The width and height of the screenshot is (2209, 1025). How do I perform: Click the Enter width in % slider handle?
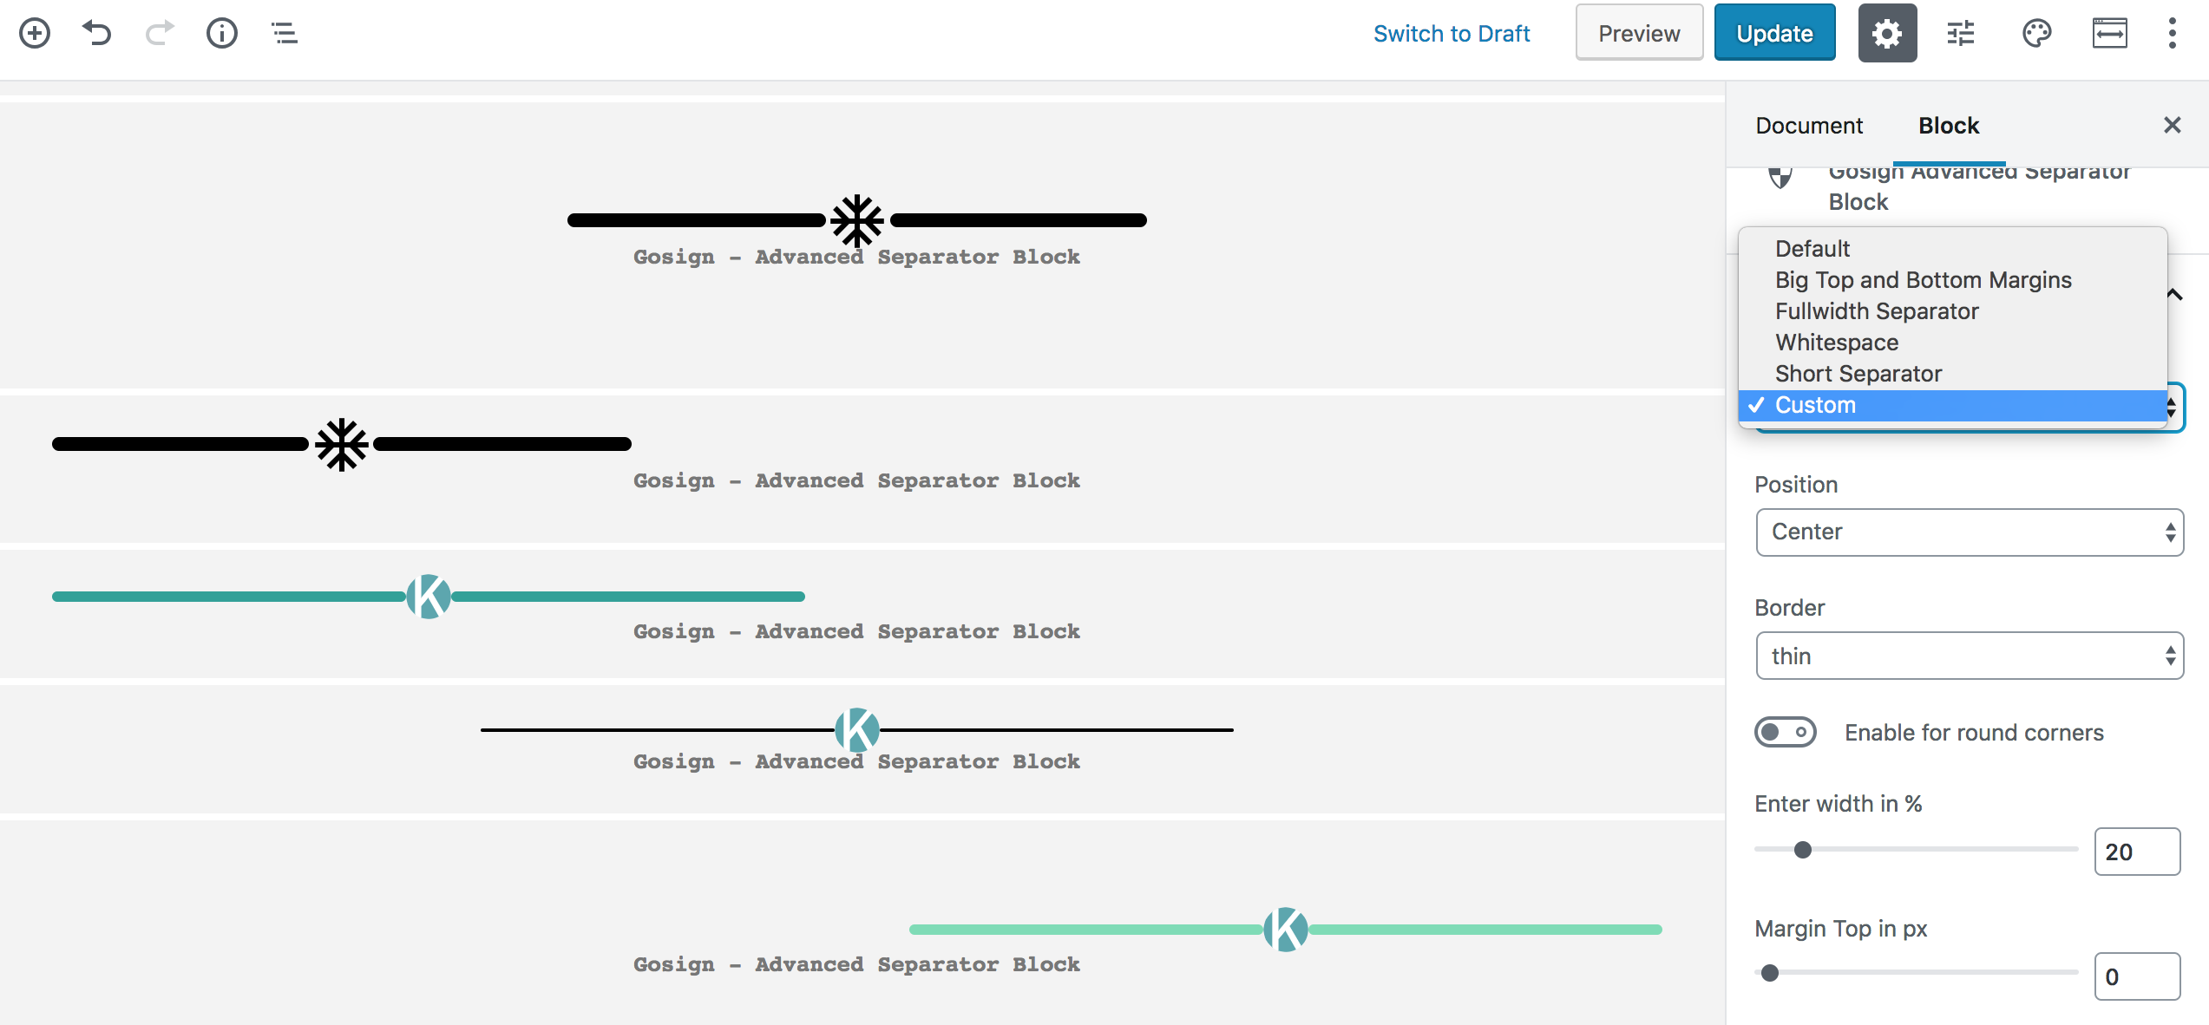click(x=1803, y=850)
